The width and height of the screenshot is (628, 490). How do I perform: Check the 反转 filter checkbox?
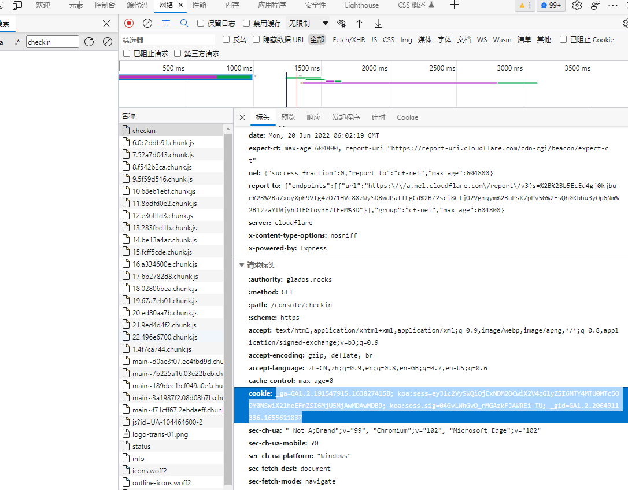click(x=226, y=39)
